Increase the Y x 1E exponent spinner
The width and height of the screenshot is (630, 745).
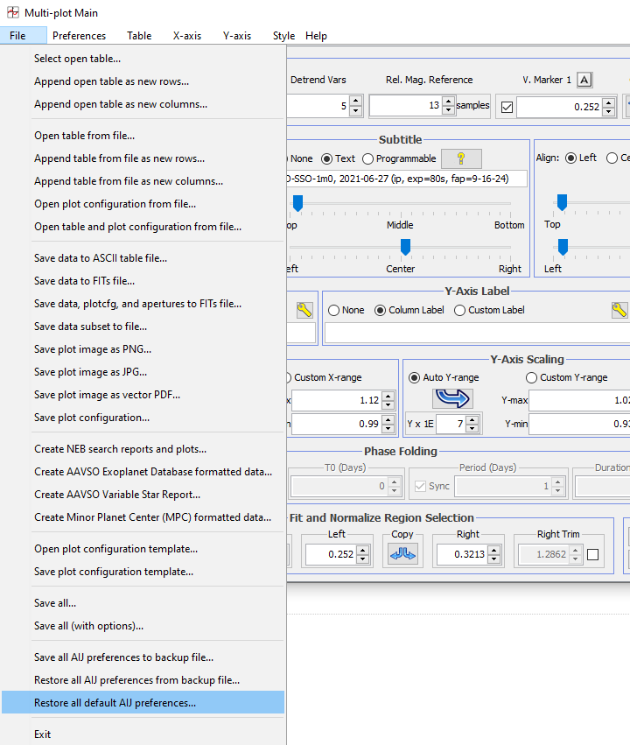click(x=472, y=419)
